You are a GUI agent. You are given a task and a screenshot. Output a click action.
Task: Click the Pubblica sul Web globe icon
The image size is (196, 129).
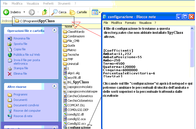pos(10,55)
